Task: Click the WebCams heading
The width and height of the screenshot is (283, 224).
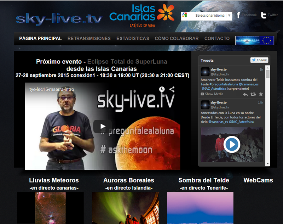Action: [258, 180]
